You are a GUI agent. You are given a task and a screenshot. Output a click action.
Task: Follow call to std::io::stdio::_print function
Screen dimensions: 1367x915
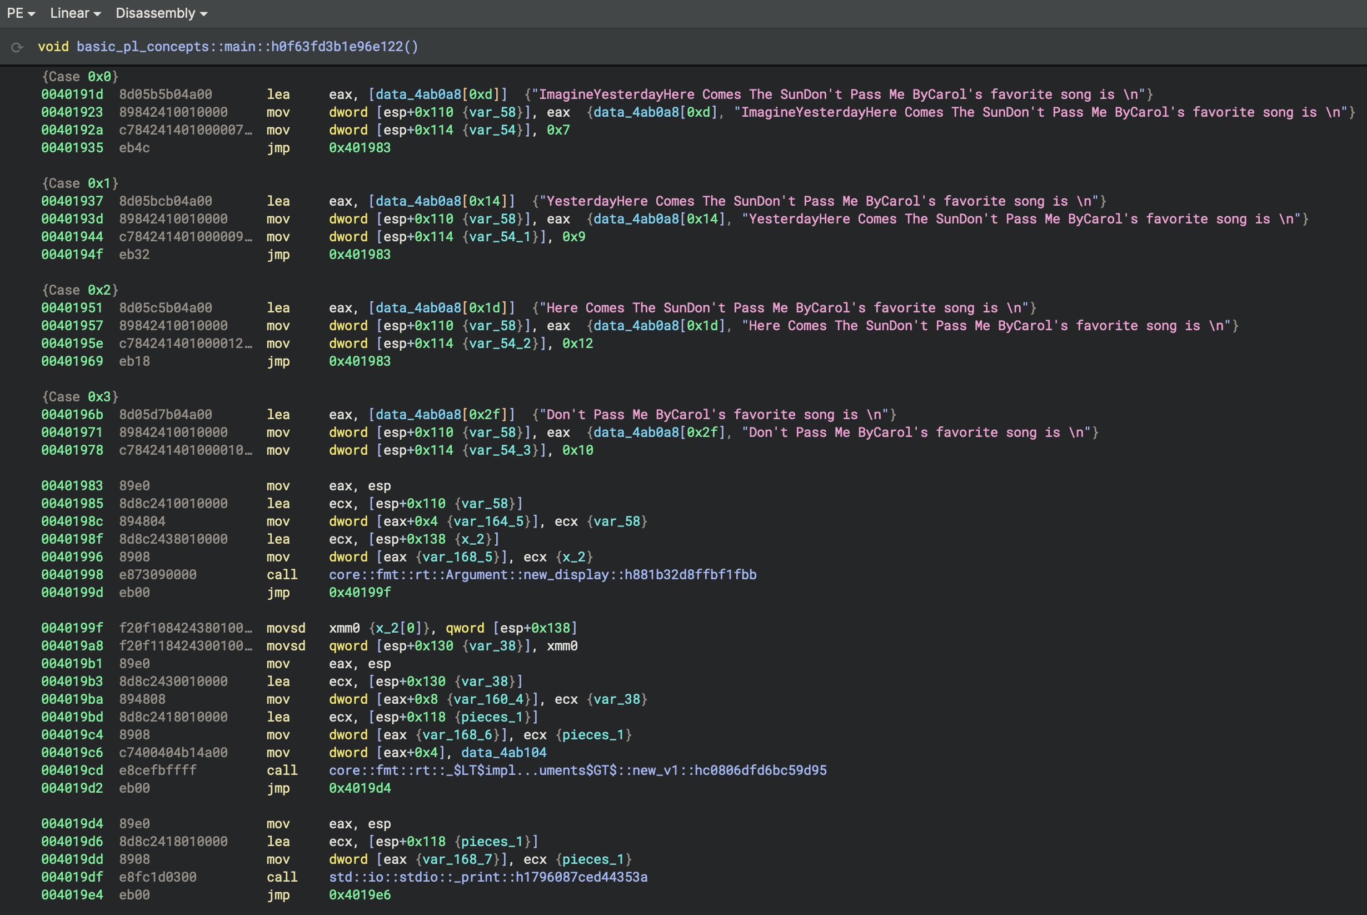(487, 877)
